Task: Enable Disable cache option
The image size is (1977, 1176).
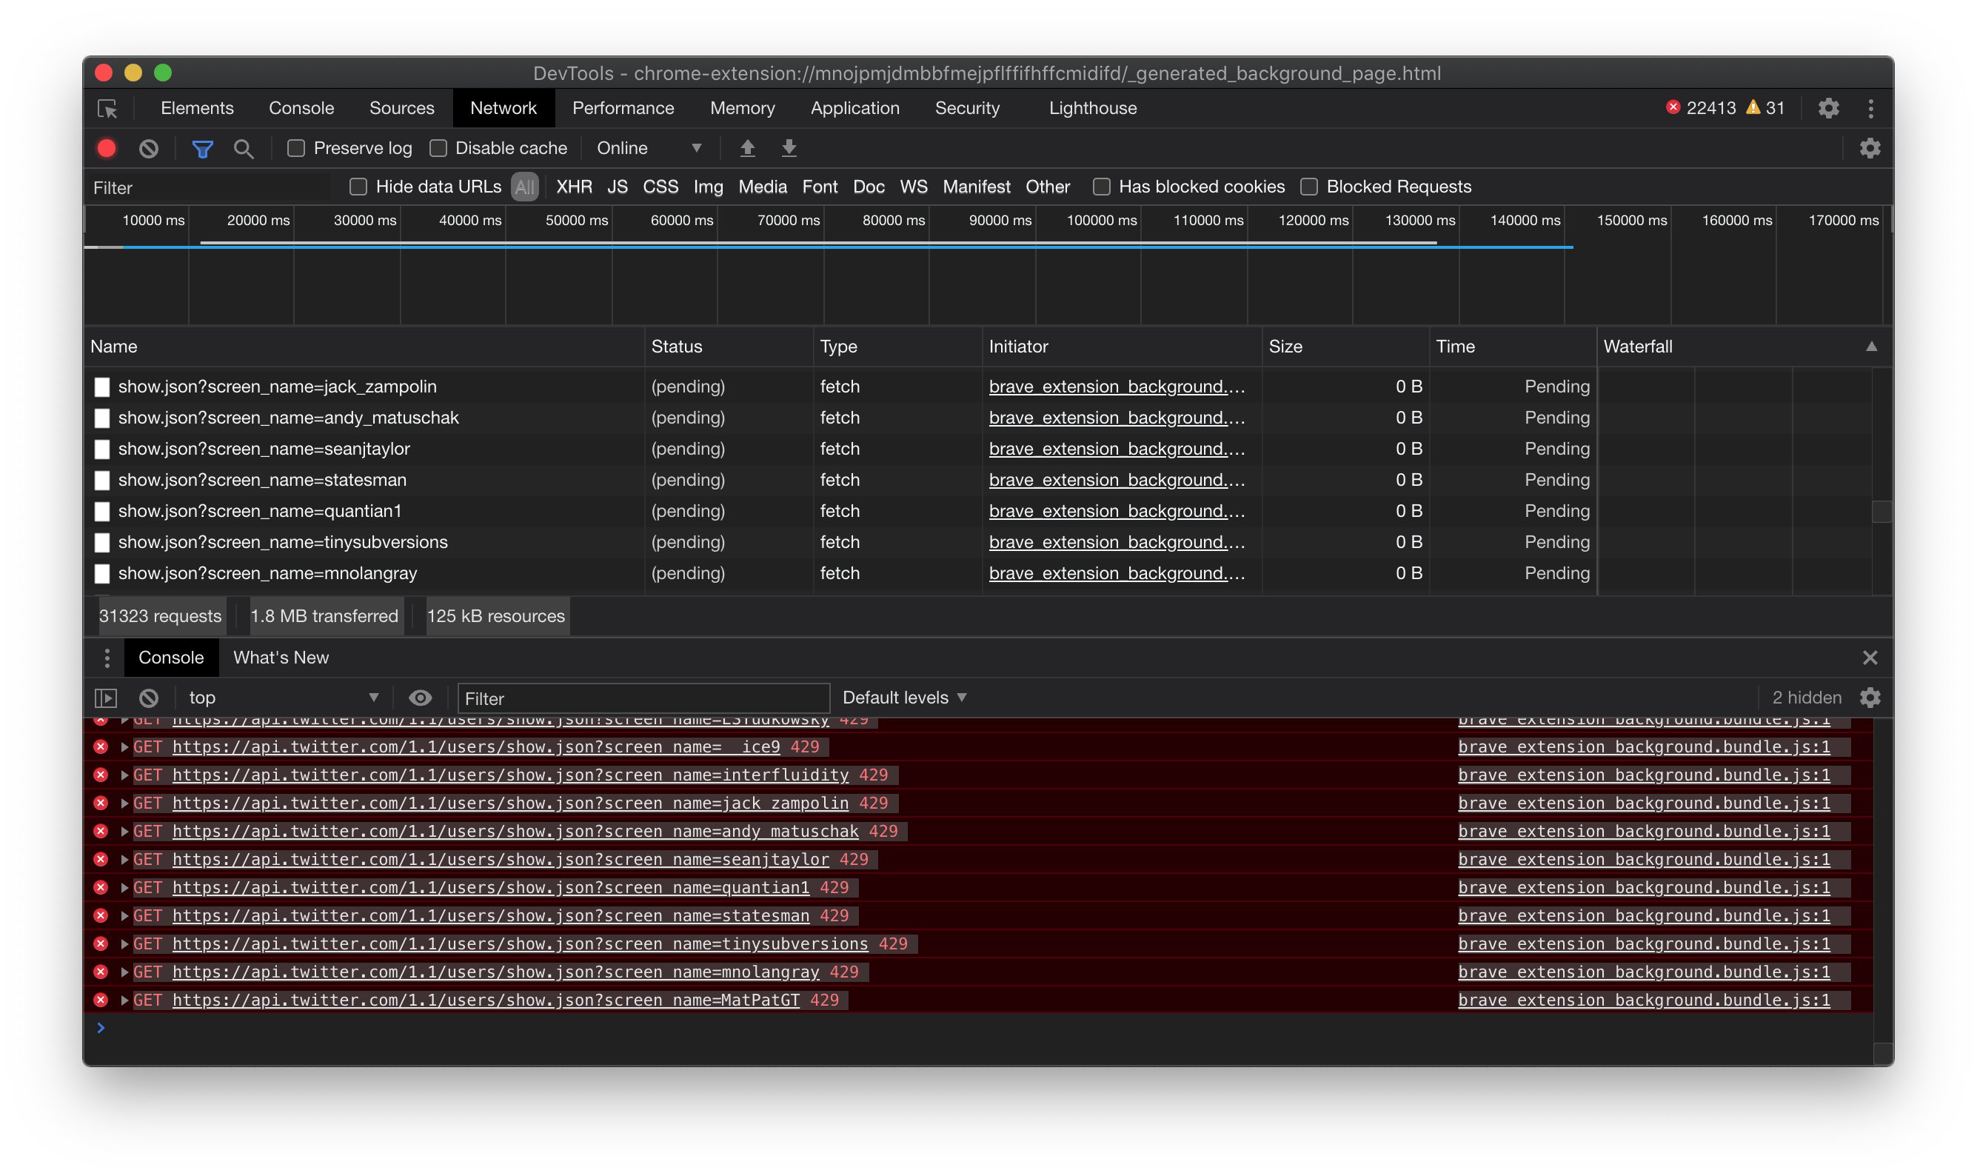Action: [438, 148]
